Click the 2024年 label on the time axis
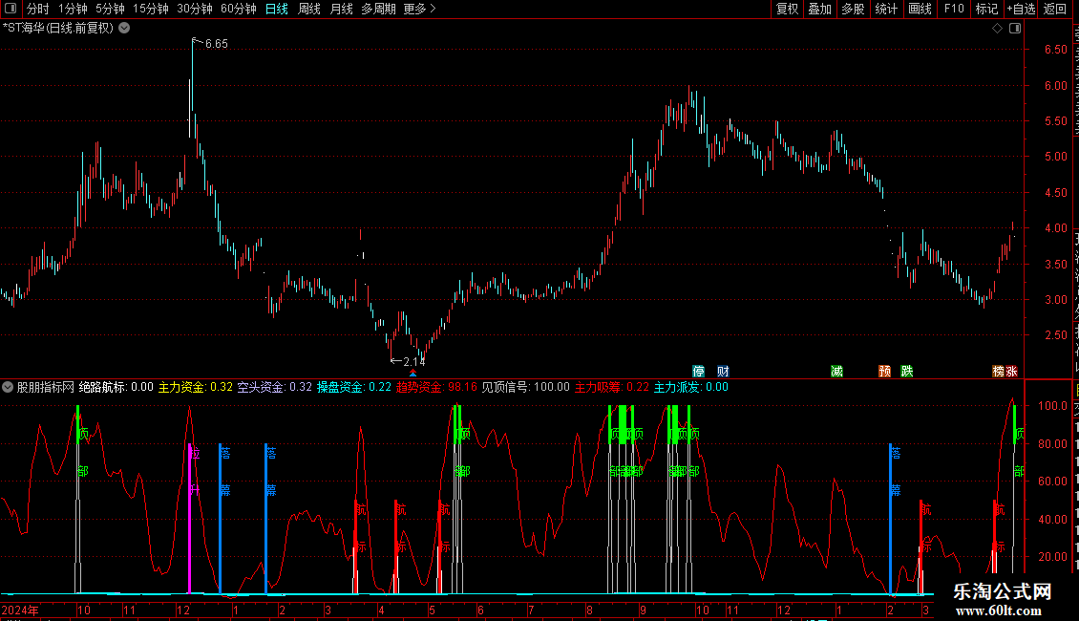Viewport: 1079px width, 621px height. point(20,610)
